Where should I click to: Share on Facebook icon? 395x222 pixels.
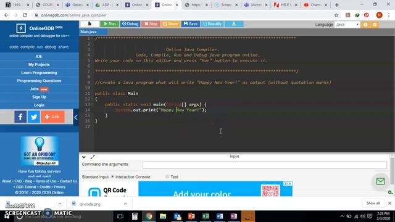20,117
